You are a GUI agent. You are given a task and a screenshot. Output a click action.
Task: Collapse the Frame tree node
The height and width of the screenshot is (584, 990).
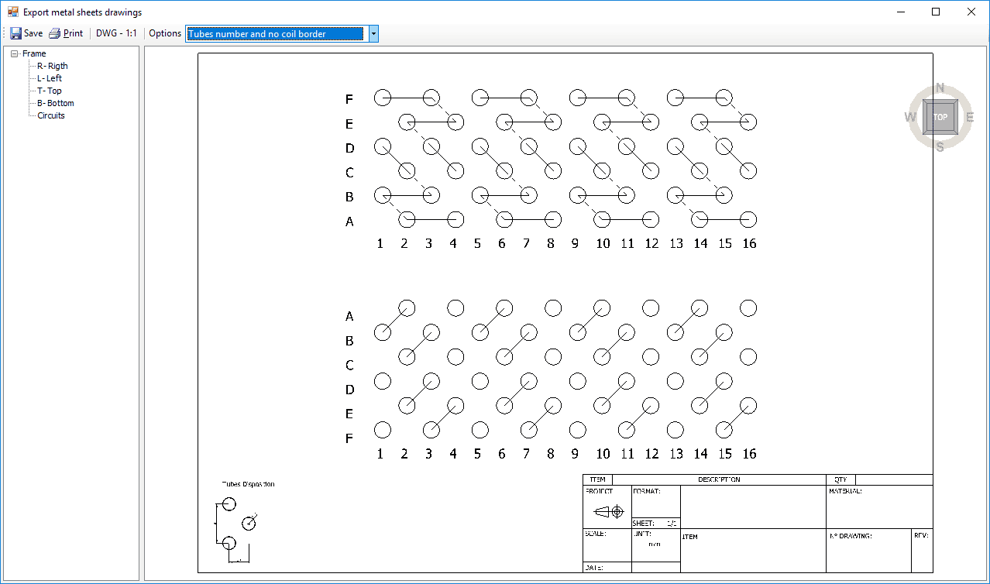[15, 54]
